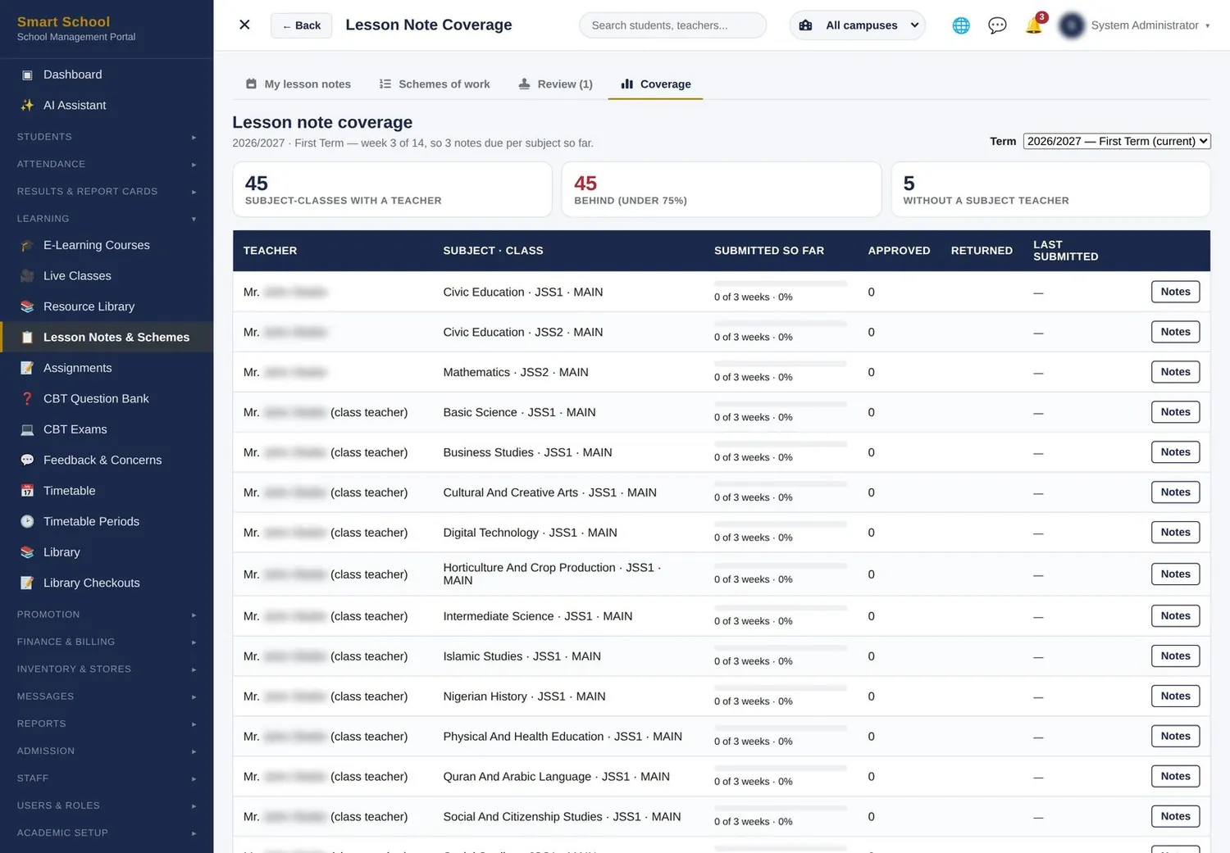Open the All campuses dropdown

click(x=858, y=25)
